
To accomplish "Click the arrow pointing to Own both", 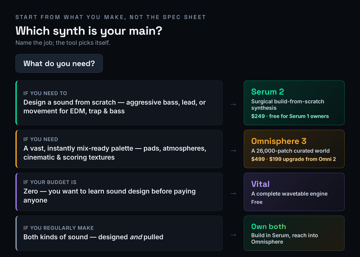I will pyautogui.click(x=233, y=235).
